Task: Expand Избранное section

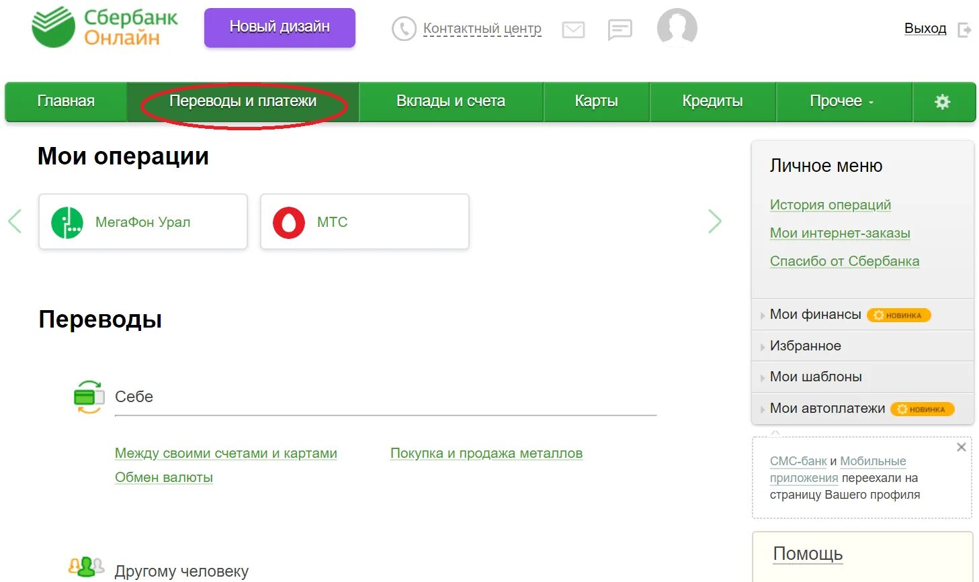Action: [x=805, y=346]
